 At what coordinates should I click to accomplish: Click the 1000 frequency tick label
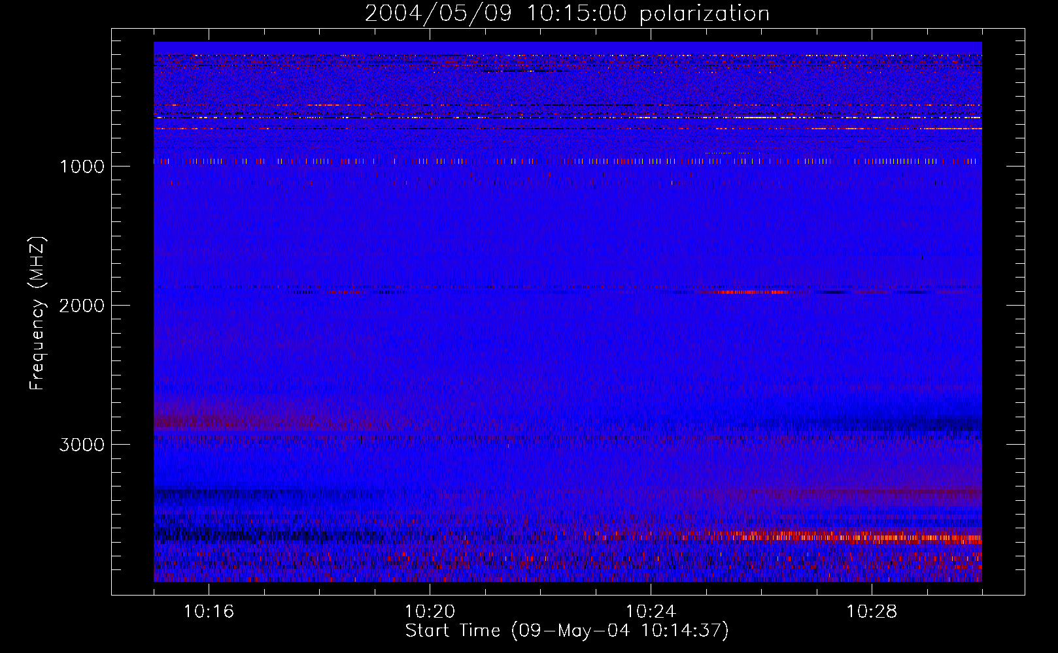coord(82,167)
